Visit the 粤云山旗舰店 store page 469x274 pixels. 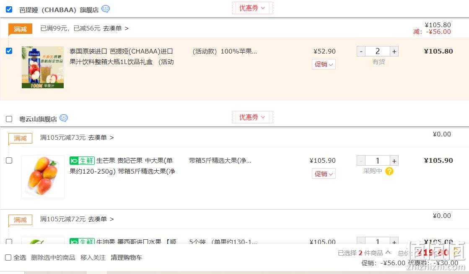[38, 119]
